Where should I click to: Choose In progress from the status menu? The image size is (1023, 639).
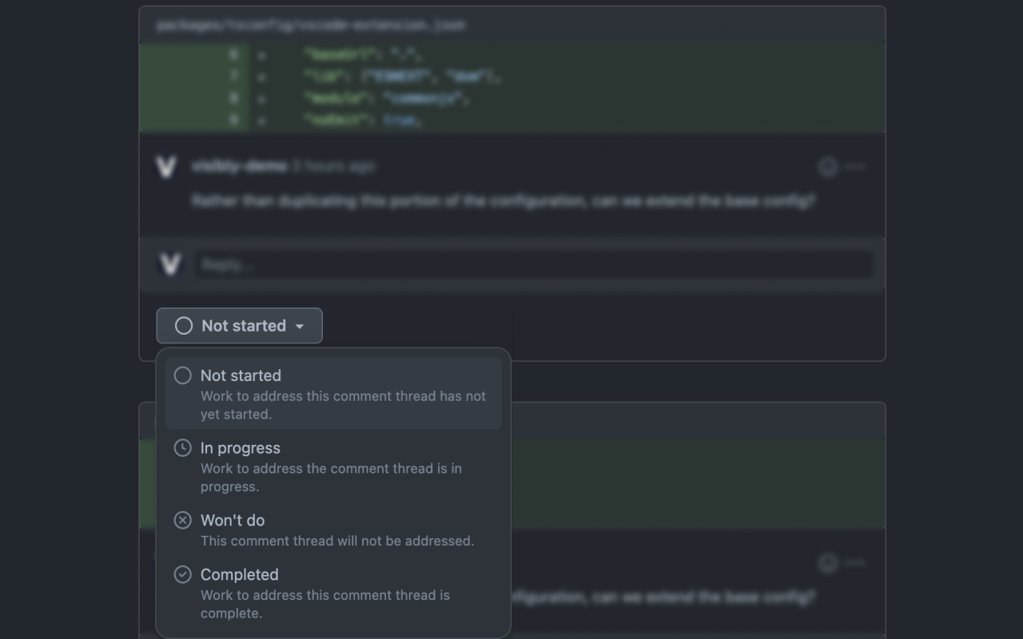coord(333,466)
